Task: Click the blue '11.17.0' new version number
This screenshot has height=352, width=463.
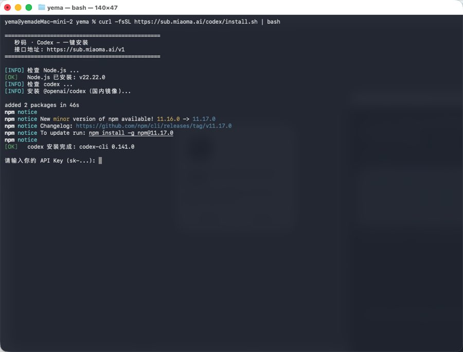Action: point(204,119)
